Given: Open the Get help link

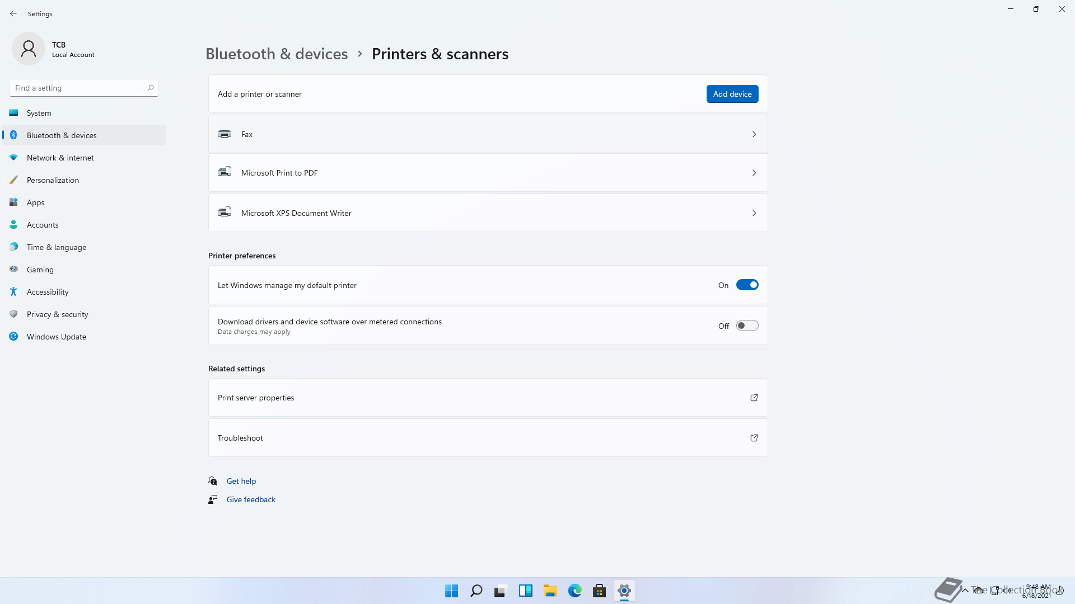Looking at the screenshot, I should 241,481.
